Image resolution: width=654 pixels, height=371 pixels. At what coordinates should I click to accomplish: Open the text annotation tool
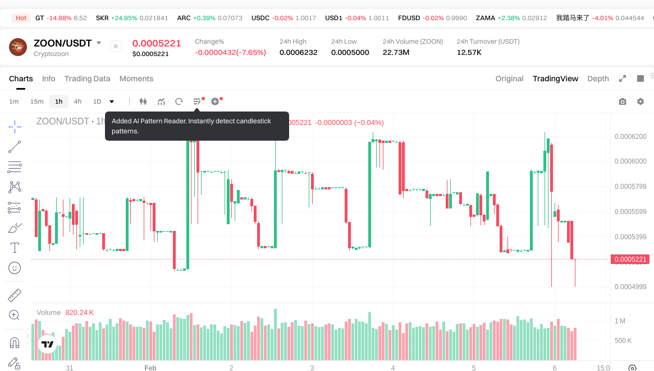15,248
